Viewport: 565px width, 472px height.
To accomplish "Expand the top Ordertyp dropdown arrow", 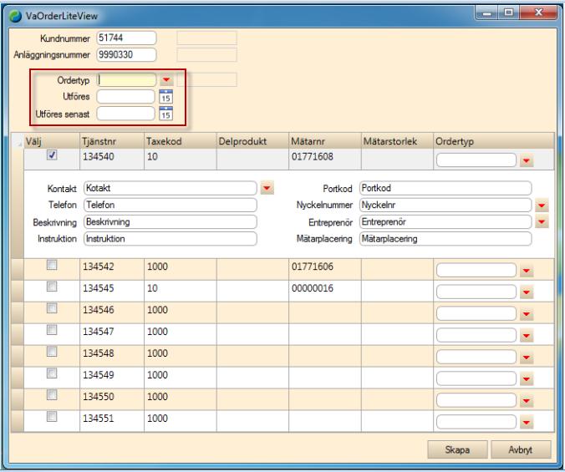I will (x=166, y=79).
